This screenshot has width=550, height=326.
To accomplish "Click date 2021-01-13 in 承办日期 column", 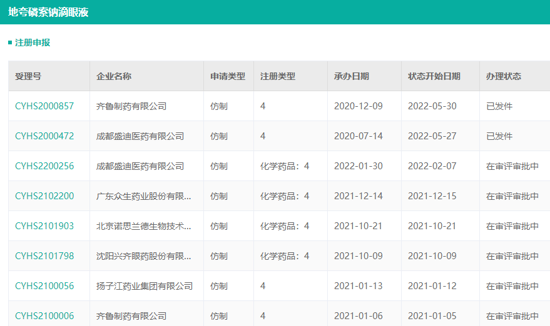I will pos(358,286).
